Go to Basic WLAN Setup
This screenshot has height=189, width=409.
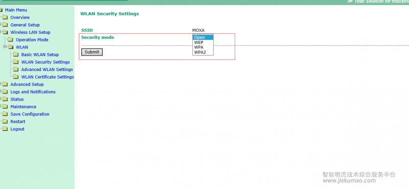point(40,55)
